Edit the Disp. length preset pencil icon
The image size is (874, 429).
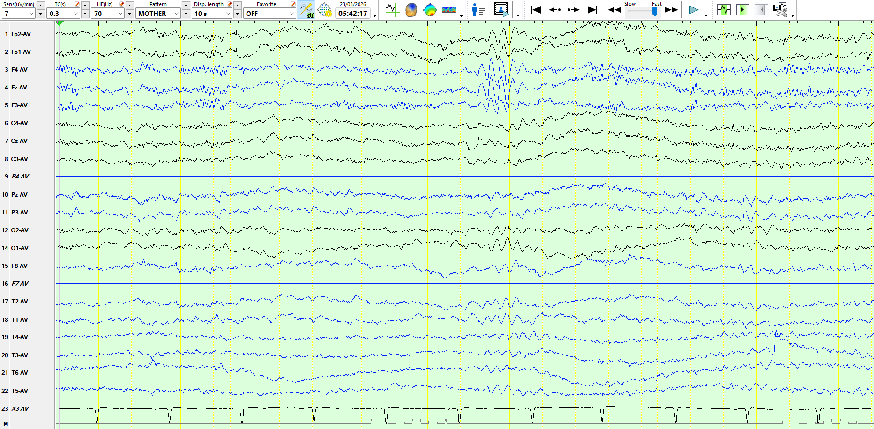230,4
